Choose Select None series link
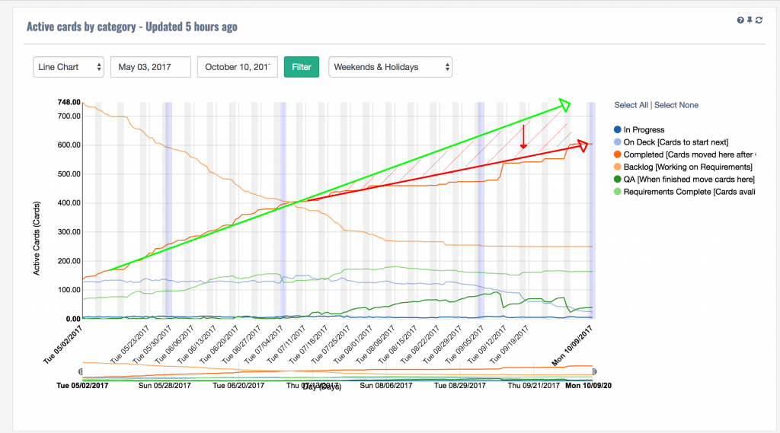This screenshot has width=780, height=433. [x=676, y=105]
